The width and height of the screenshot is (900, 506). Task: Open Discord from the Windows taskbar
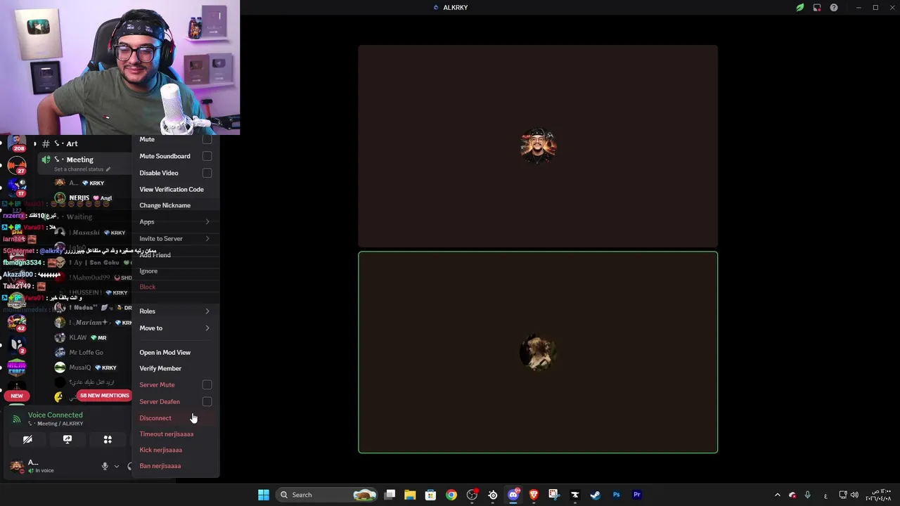click(513, 495)
